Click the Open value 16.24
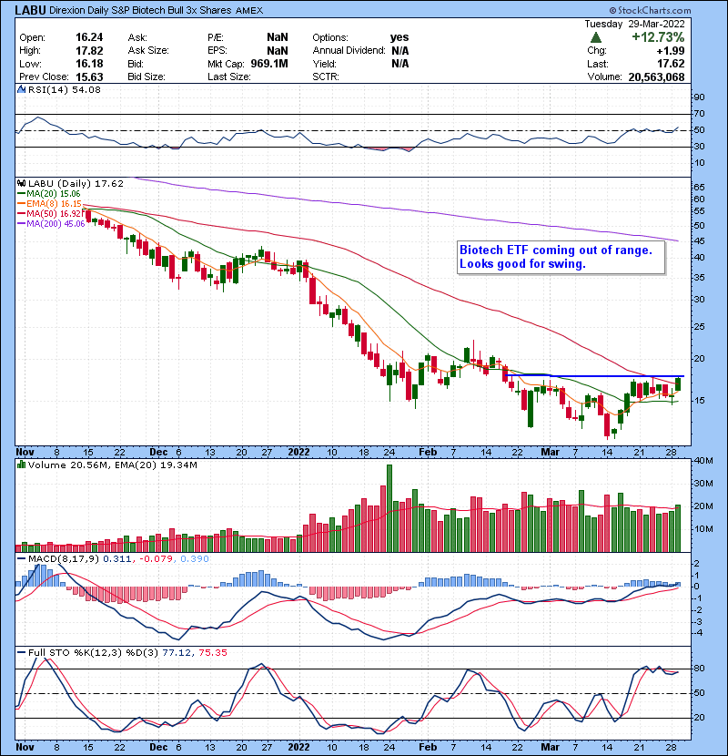728x756 pixels. coord(89,37)
